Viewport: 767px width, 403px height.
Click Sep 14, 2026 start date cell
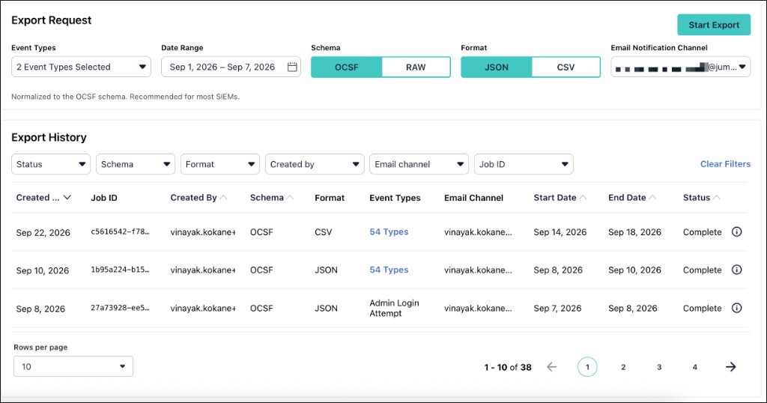[560, 231]
